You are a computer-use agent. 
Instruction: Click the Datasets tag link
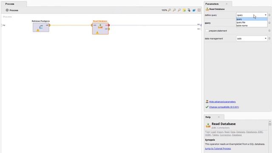[241, 132]
